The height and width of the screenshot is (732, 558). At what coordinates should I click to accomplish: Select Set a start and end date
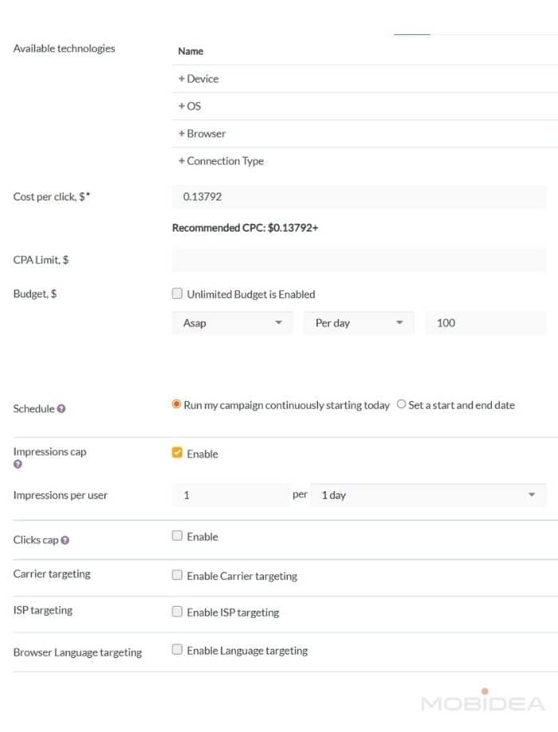pyautogui.click(x=401, y=404)
